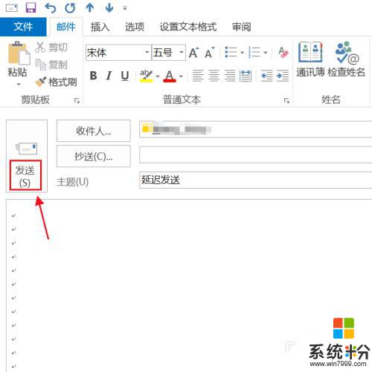Apply numbered list
The width and height of the screenshot is (372, 372).
click(254, 52)
